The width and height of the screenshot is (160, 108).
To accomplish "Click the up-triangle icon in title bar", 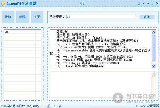I will pos(148,3).
